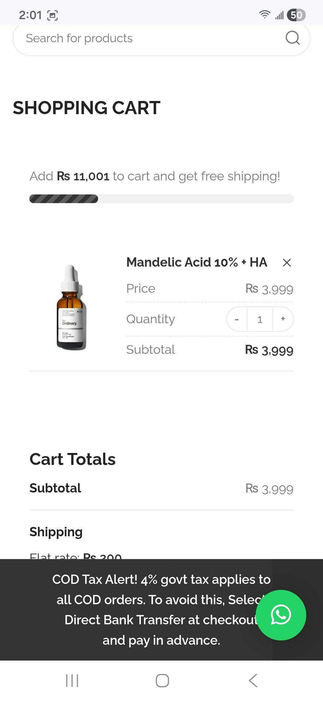Image resolution: width=323 pixels, height=701 pixels.
Task: Tap the mobile signal strength icon
Action: tap(279, 15)
